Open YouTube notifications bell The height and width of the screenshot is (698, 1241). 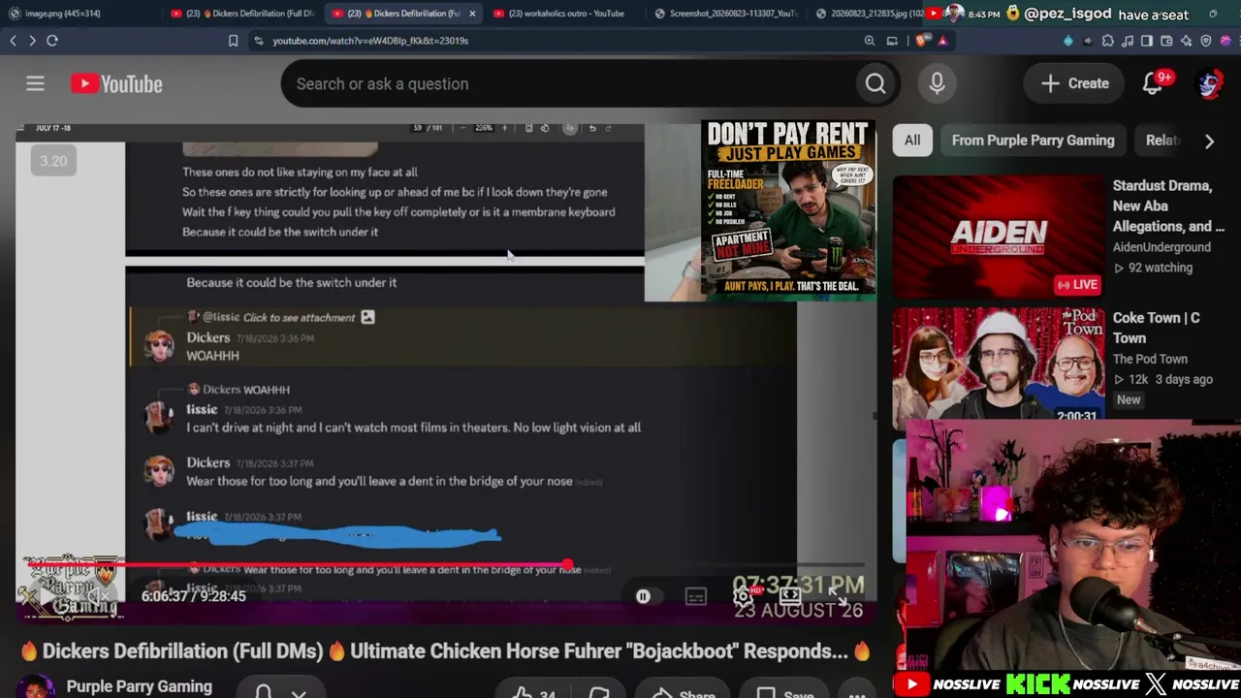[x=1153, y=84]
